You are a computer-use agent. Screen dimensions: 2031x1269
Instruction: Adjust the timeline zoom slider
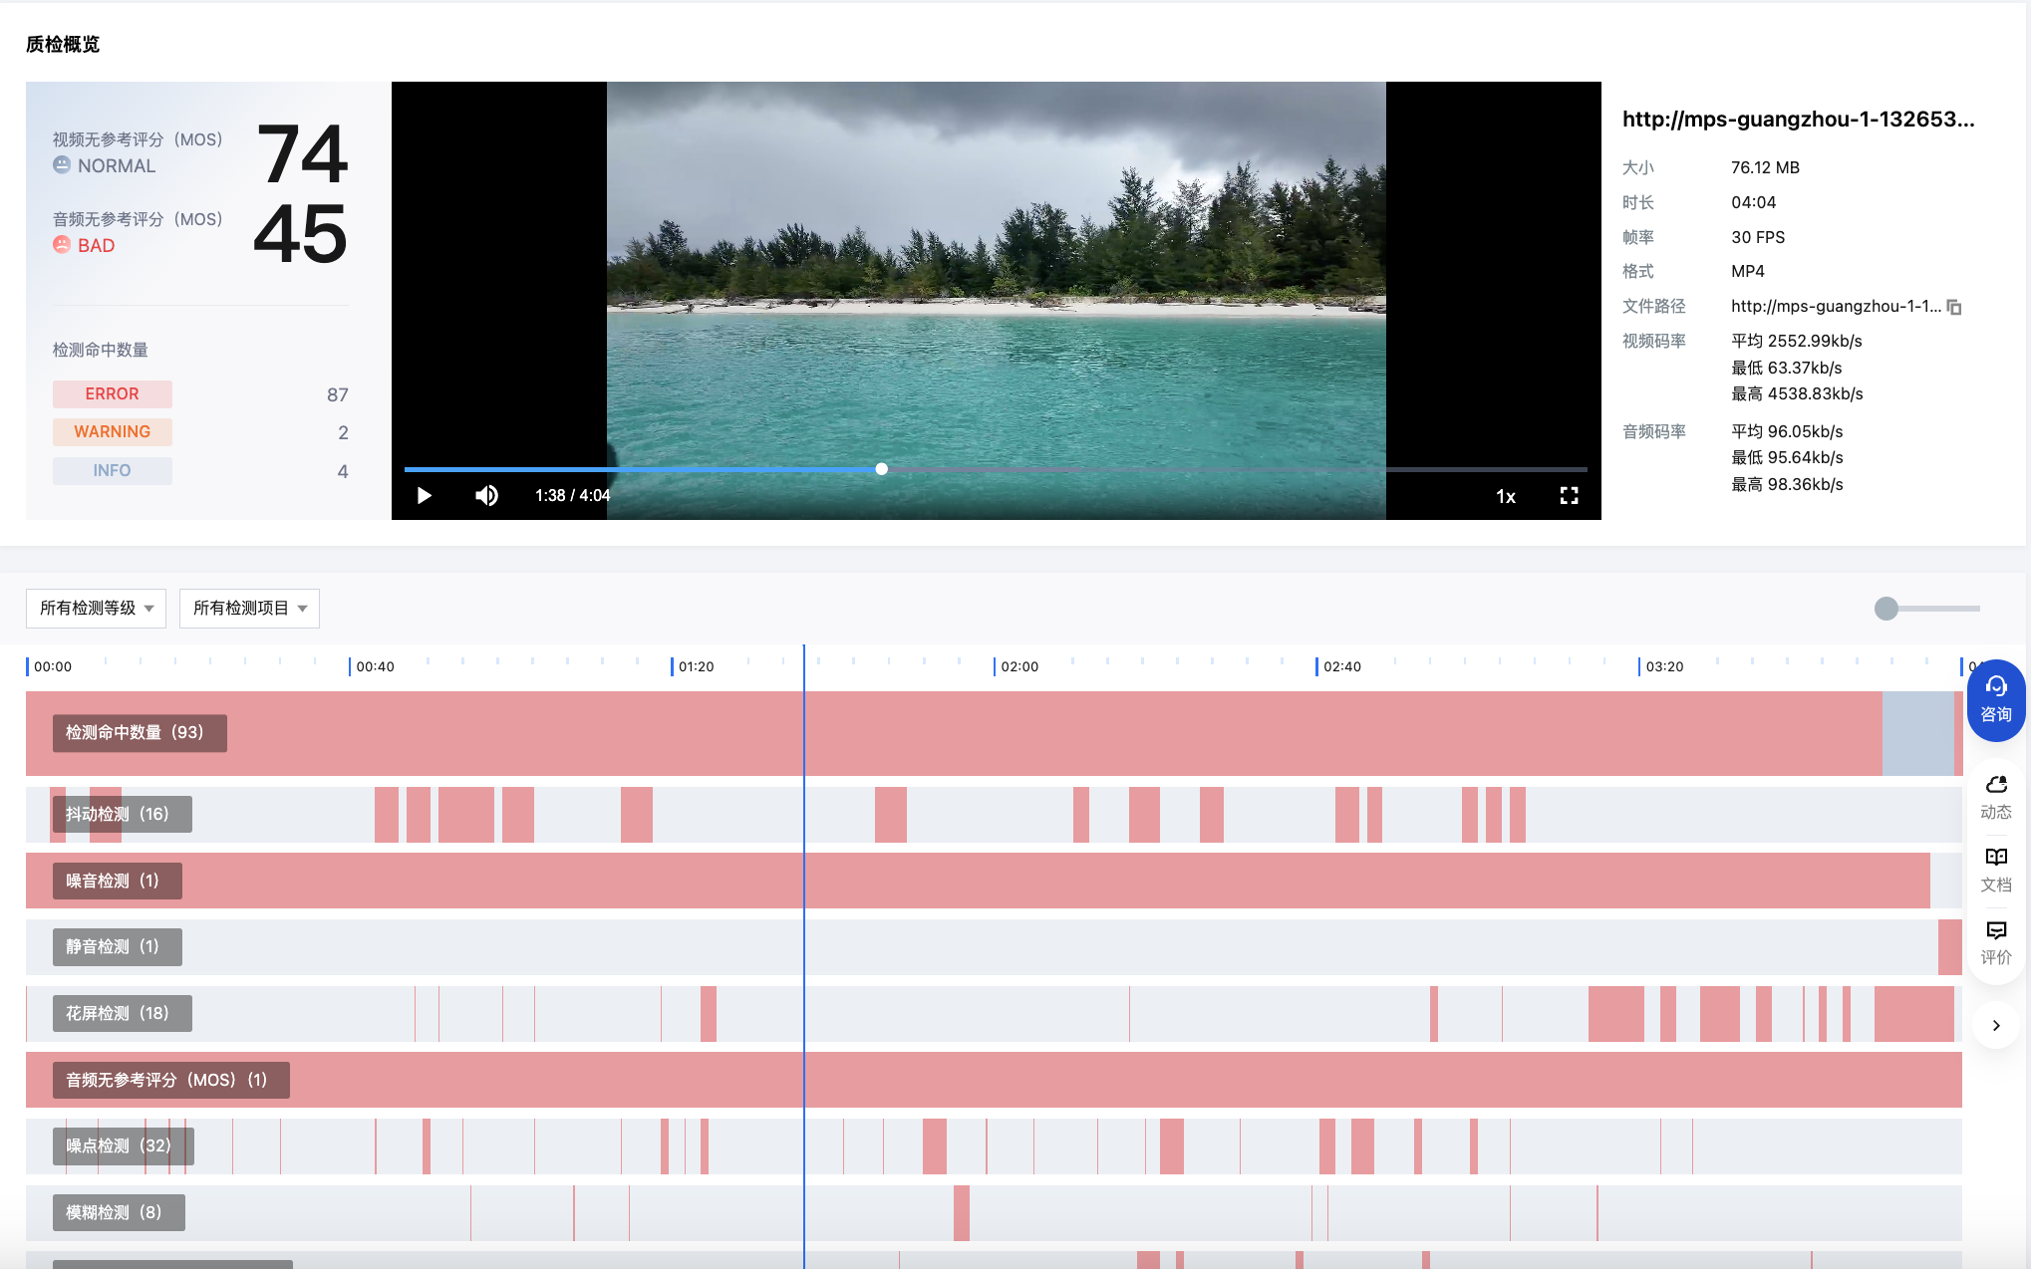(1886, 609)
